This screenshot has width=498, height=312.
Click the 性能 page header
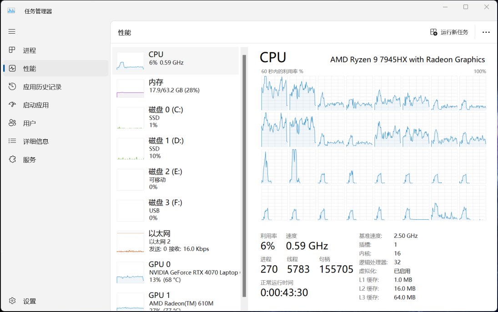[x=125, y=33]
